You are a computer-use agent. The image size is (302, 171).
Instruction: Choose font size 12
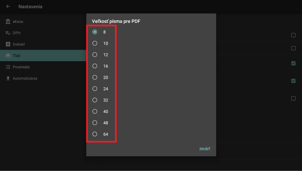tap(95, 54)
